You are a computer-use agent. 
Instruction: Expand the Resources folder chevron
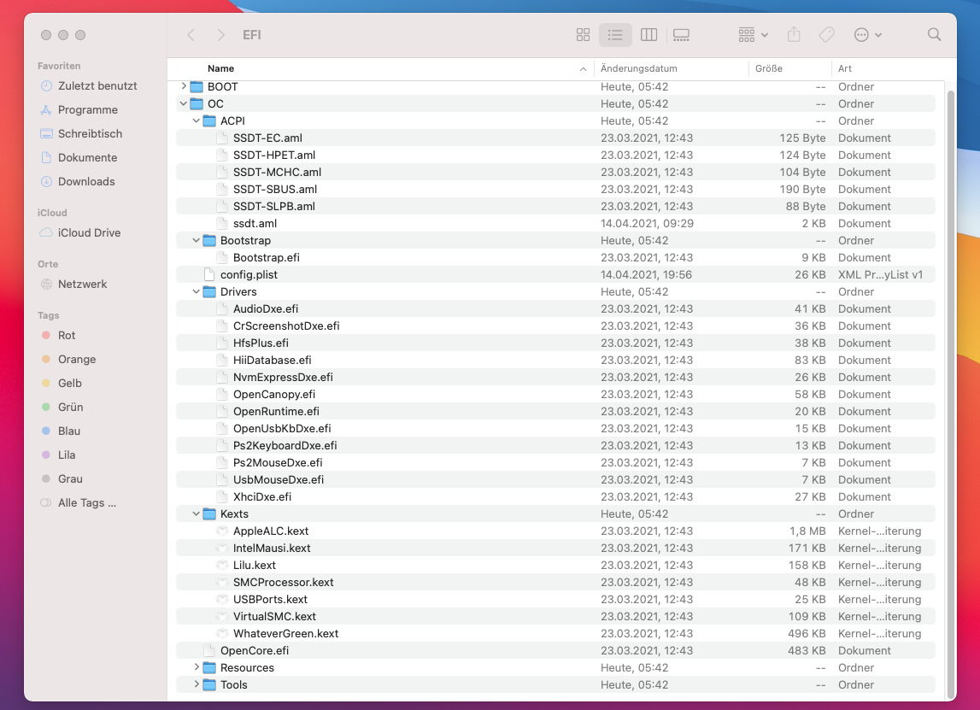pos(197,667)
